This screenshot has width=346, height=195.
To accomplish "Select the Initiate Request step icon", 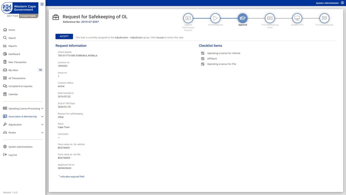I will (x=215, y=18).
